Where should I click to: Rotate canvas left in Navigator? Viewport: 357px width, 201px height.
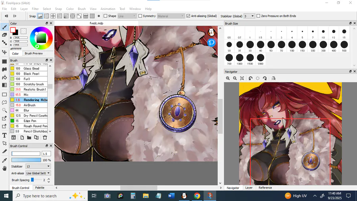(x=250, y=78)
